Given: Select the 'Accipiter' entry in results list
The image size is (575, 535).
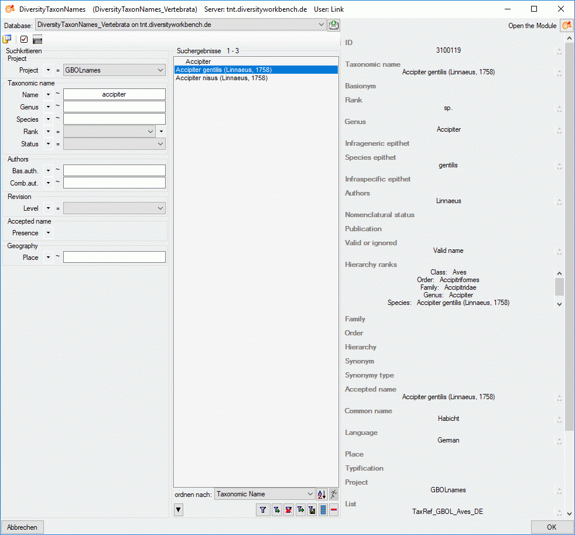Looking at the screenshot, I should [x=198, y=61].
